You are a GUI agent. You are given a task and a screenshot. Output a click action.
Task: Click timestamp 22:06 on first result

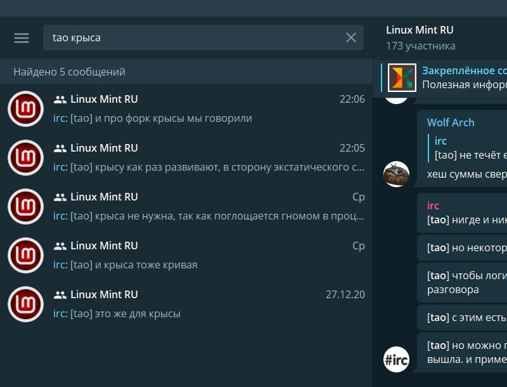click(x=352, y=100)
